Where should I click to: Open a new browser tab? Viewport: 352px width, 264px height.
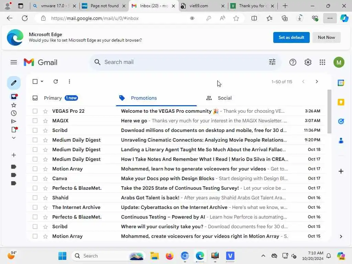tap(285, 6)
